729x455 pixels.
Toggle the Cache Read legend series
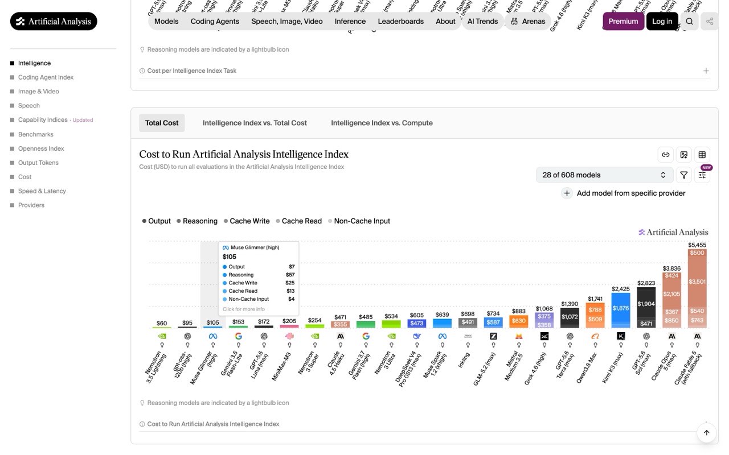(x=298, y=221)
